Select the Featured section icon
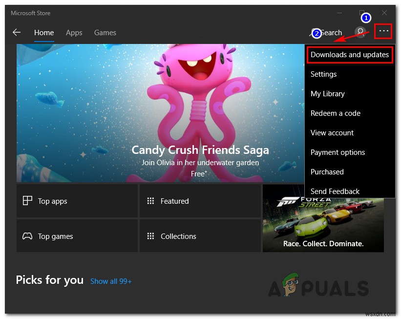This screenshot has width=401, height=319. (x=150, y=201)
